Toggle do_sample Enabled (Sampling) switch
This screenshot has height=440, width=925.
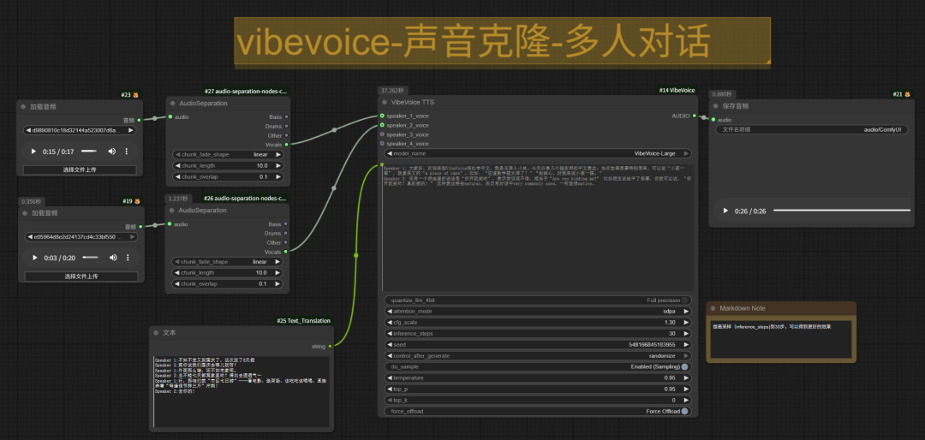(684, 367)
